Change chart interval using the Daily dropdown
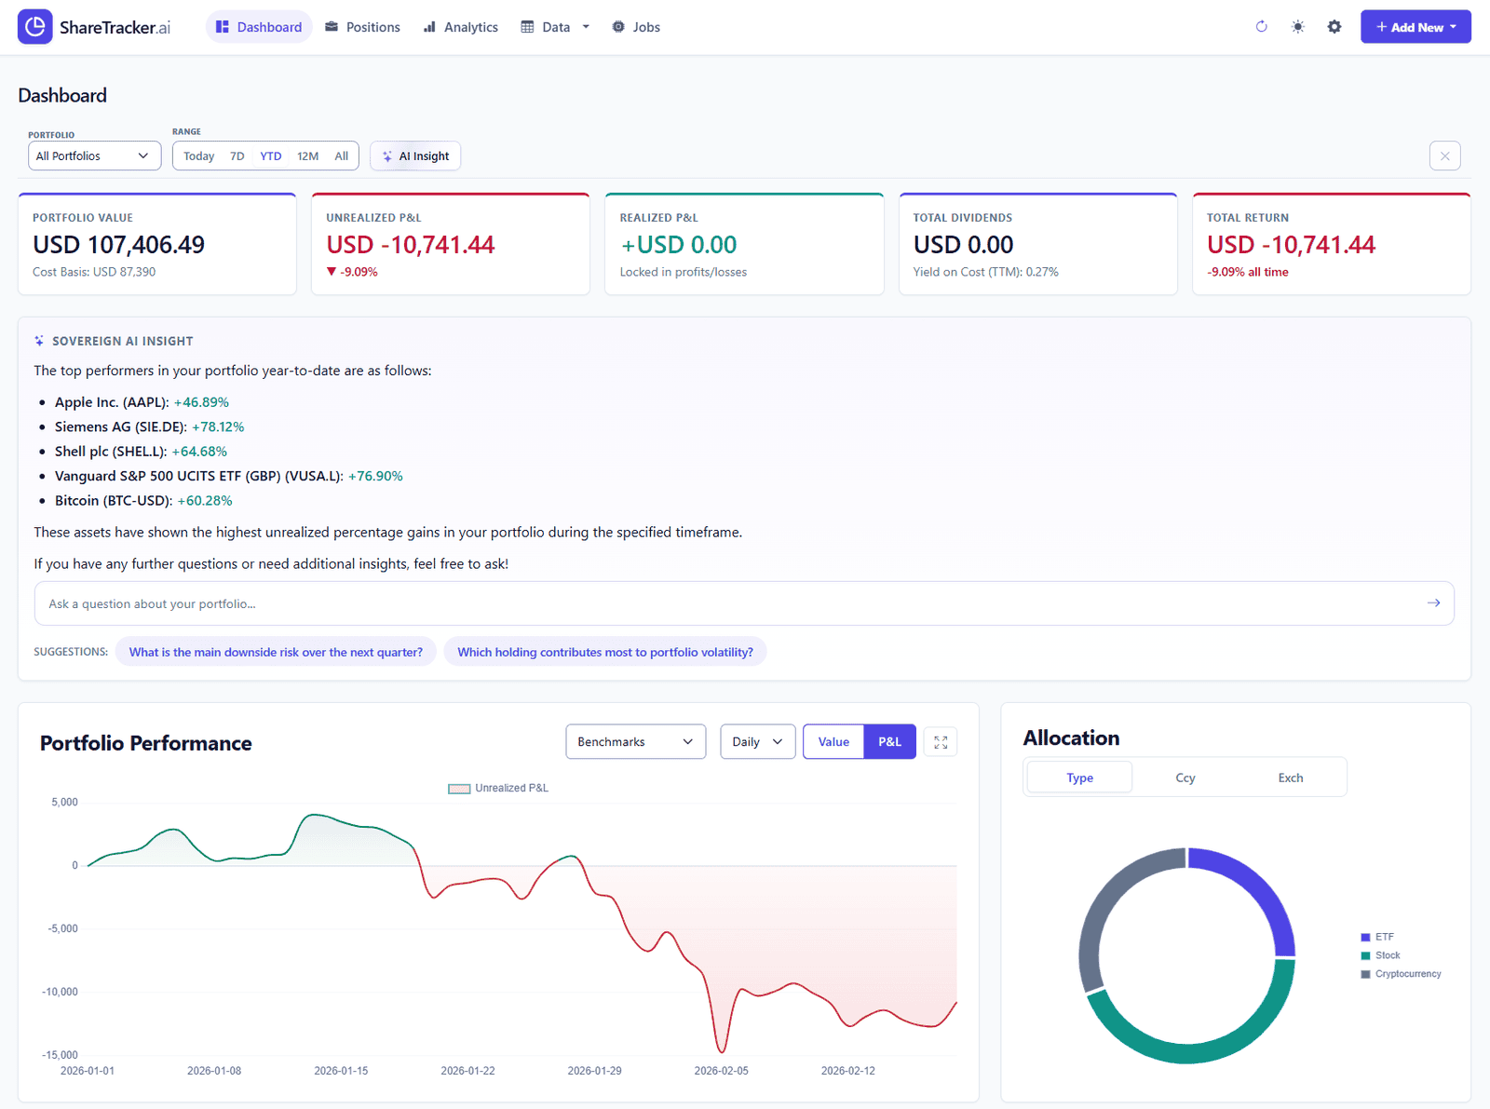The height and width of the screenshot is (1109, 1490). point(756,741)
